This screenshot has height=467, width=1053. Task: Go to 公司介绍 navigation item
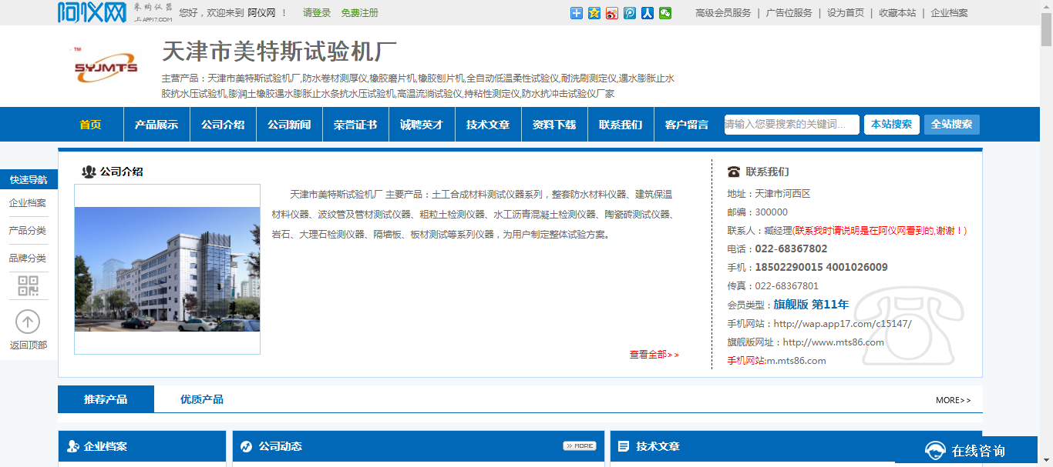(x=223, y=125)
